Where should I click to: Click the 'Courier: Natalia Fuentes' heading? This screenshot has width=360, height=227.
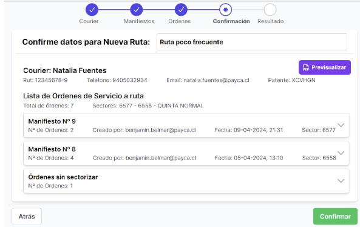point(65,70)
